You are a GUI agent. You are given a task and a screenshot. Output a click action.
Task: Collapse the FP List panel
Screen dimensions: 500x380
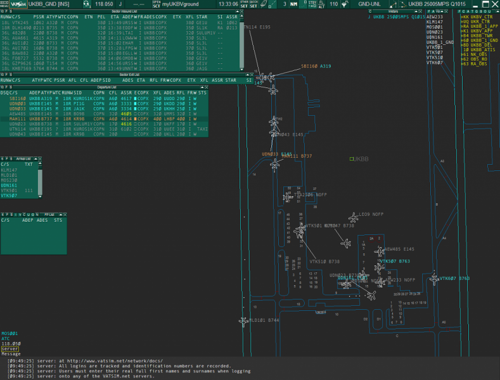tap(60, 215)
